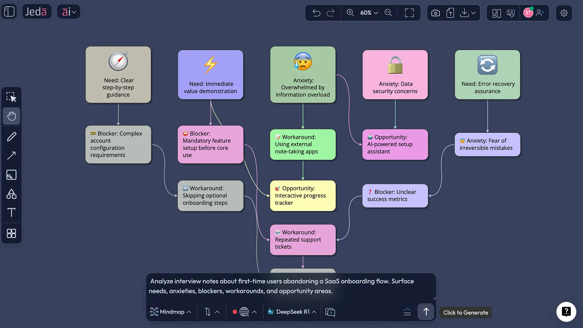Open the ST profile avatar
The width and height of the screenshot is (583, 328).
[529, 13]
